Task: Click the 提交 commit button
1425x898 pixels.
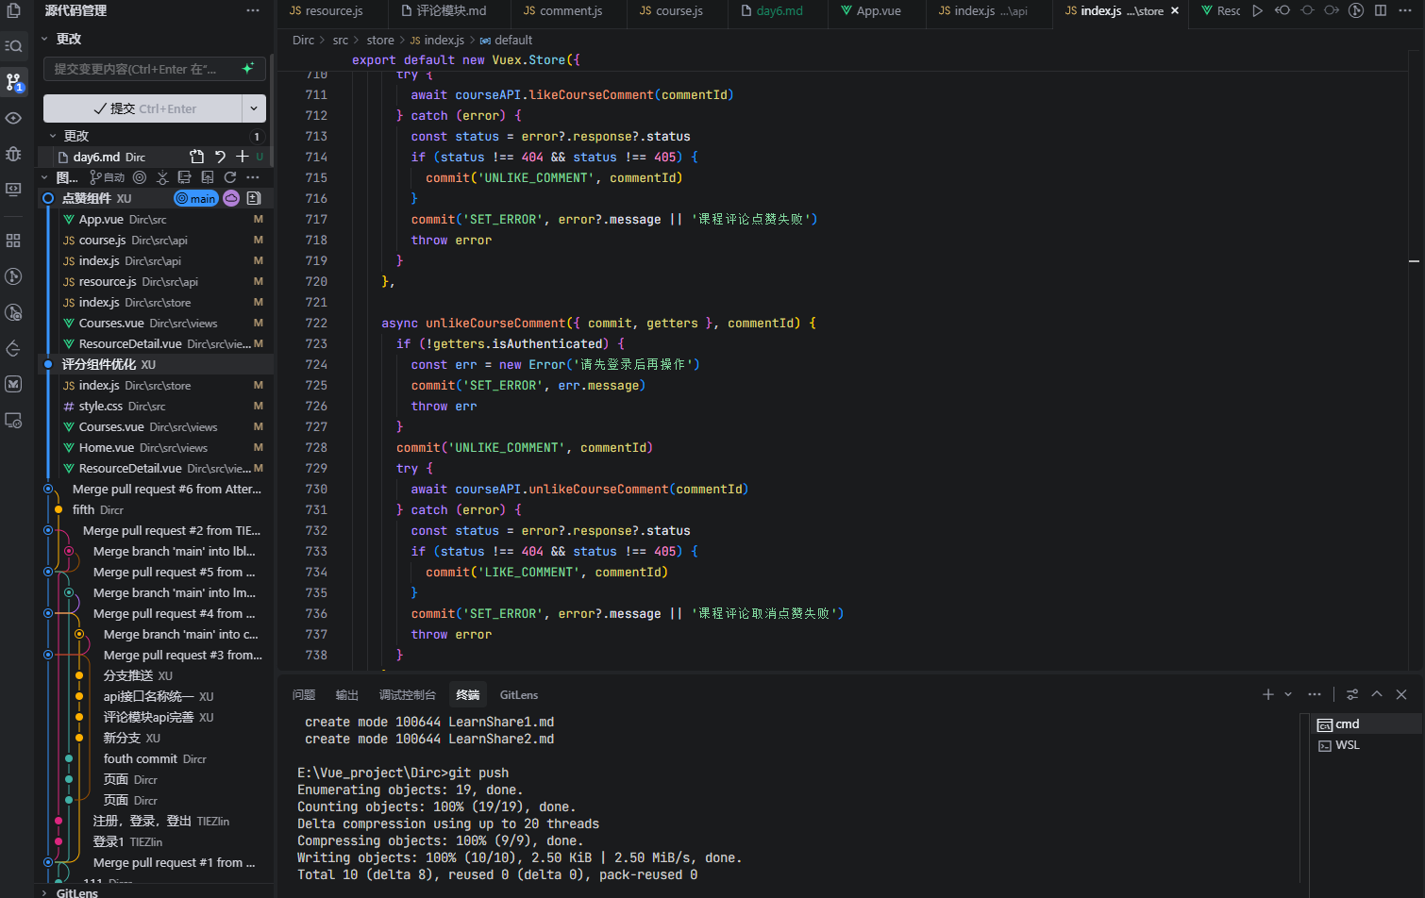Action: (x=142, y=108)
